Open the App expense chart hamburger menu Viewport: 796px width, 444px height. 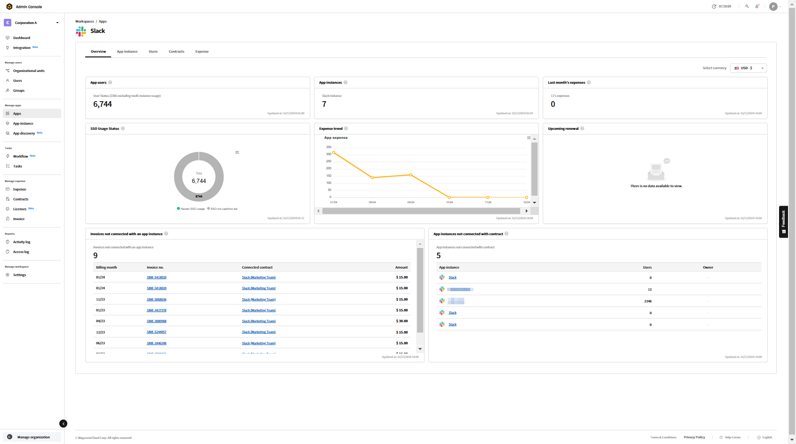(529, 138)
